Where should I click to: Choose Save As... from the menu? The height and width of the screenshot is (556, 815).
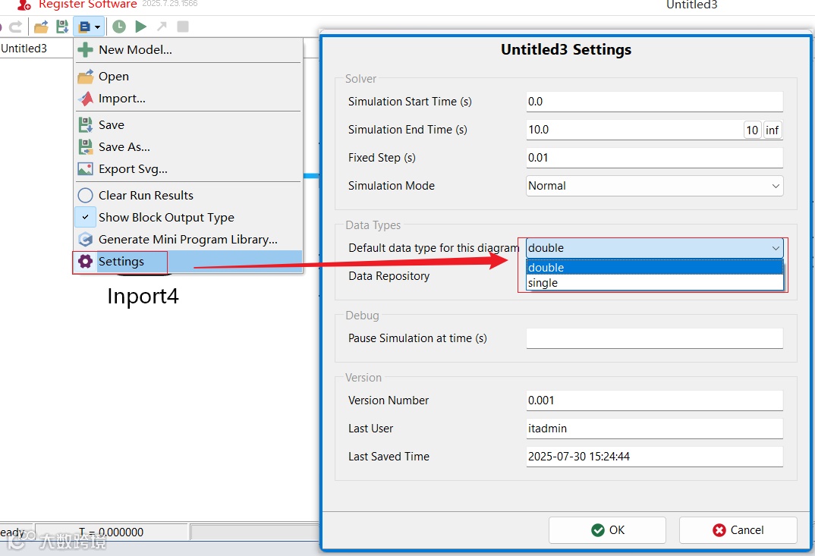(188, 147)
